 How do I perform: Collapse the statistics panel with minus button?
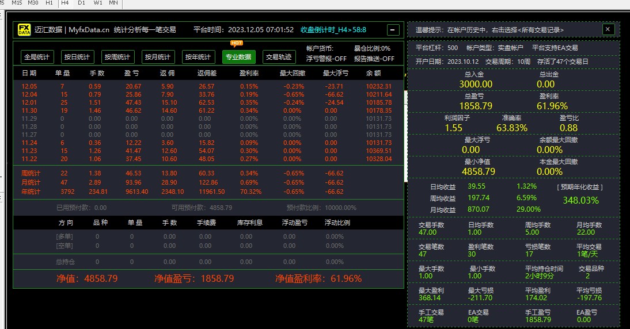point(393,30)
